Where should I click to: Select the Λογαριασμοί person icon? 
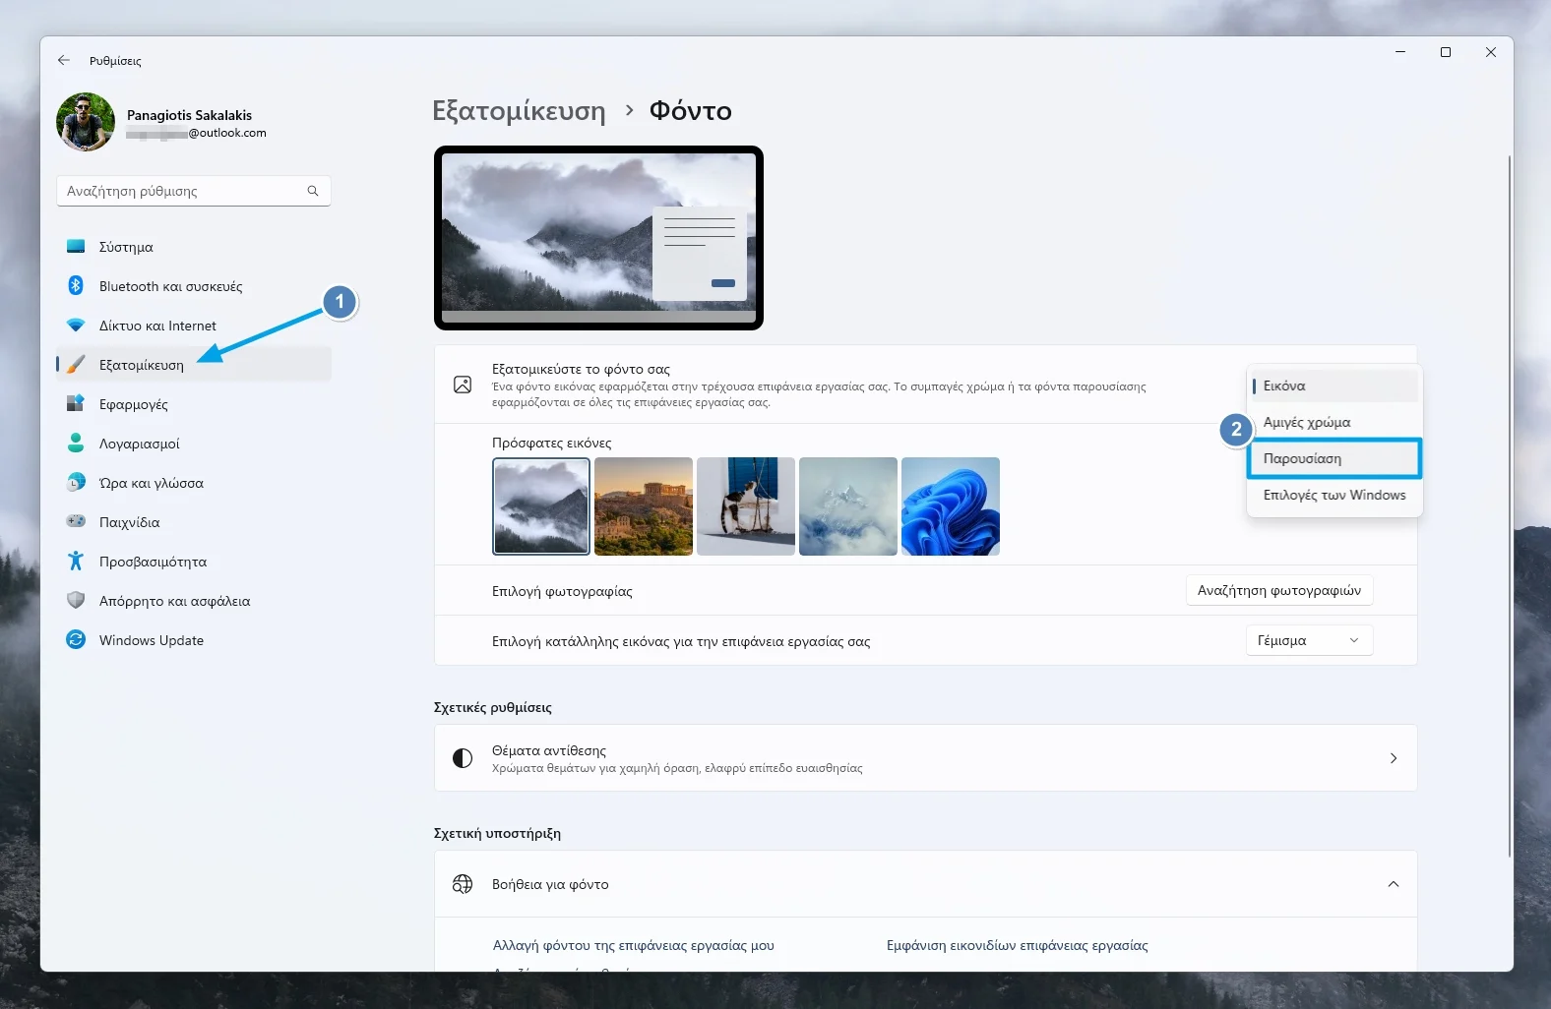(76, 444)
